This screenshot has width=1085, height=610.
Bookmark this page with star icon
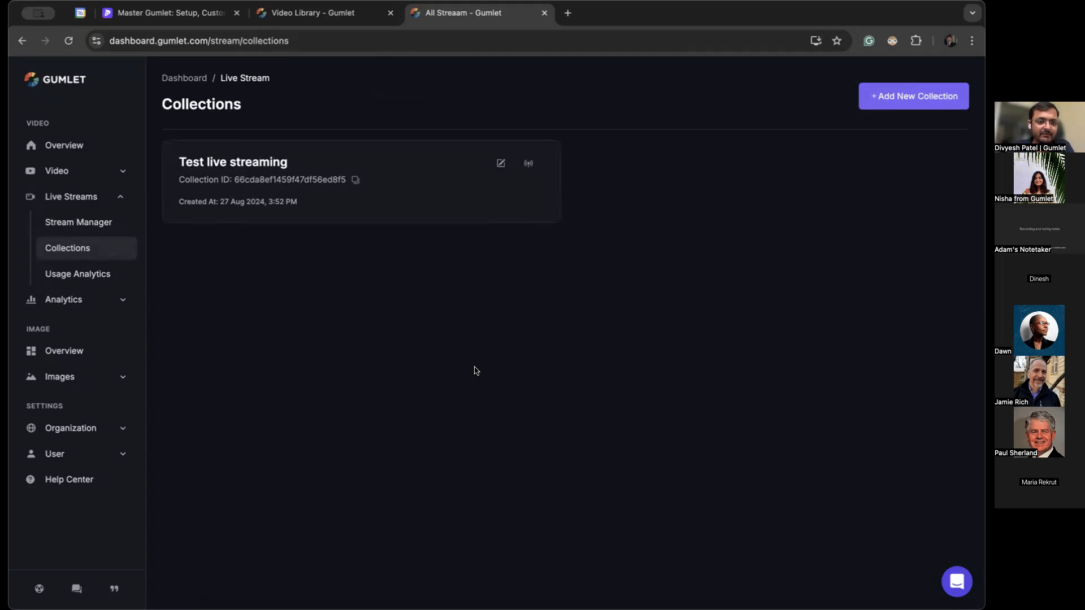coord(837,41)
